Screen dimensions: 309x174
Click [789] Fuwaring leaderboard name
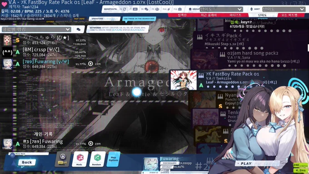(46, 61)
